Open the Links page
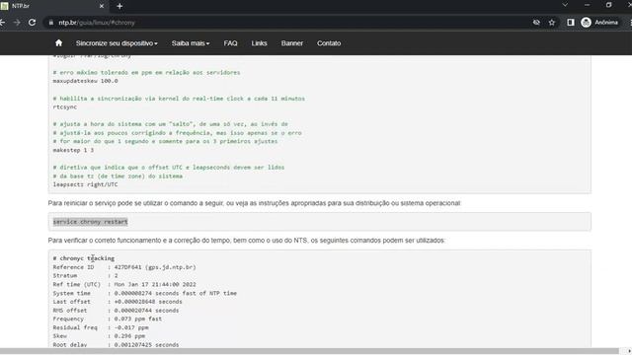Image resolution: width=632 pixels, height=355 pixels. 259,43
